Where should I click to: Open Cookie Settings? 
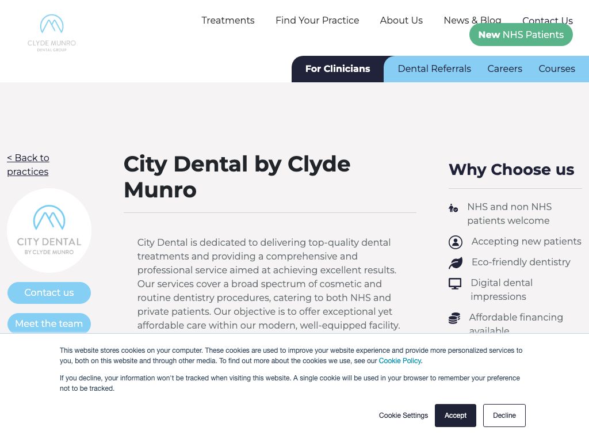pos(403,416)
